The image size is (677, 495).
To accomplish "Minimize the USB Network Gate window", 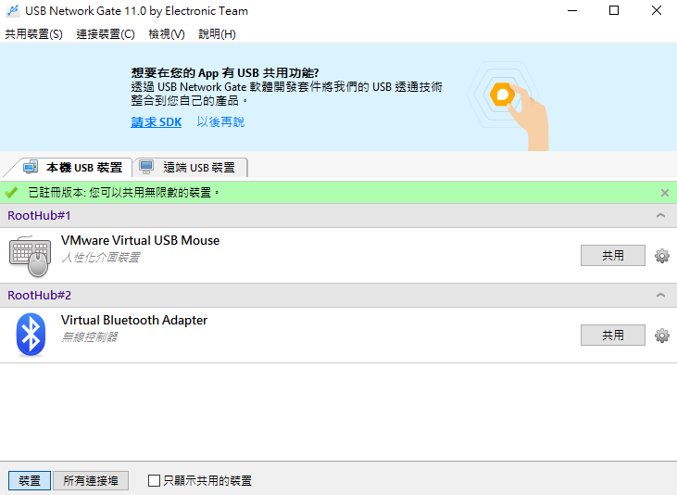I will point(572,11).
